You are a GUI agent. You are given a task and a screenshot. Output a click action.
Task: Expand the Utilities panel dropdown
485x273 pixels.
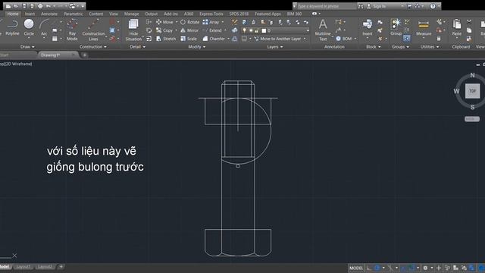point(430,47)
